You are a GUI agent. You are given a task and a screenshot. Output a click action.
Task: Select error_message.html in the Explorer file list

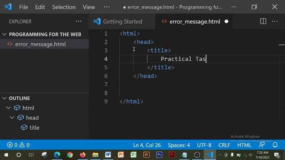pos(45,44)
